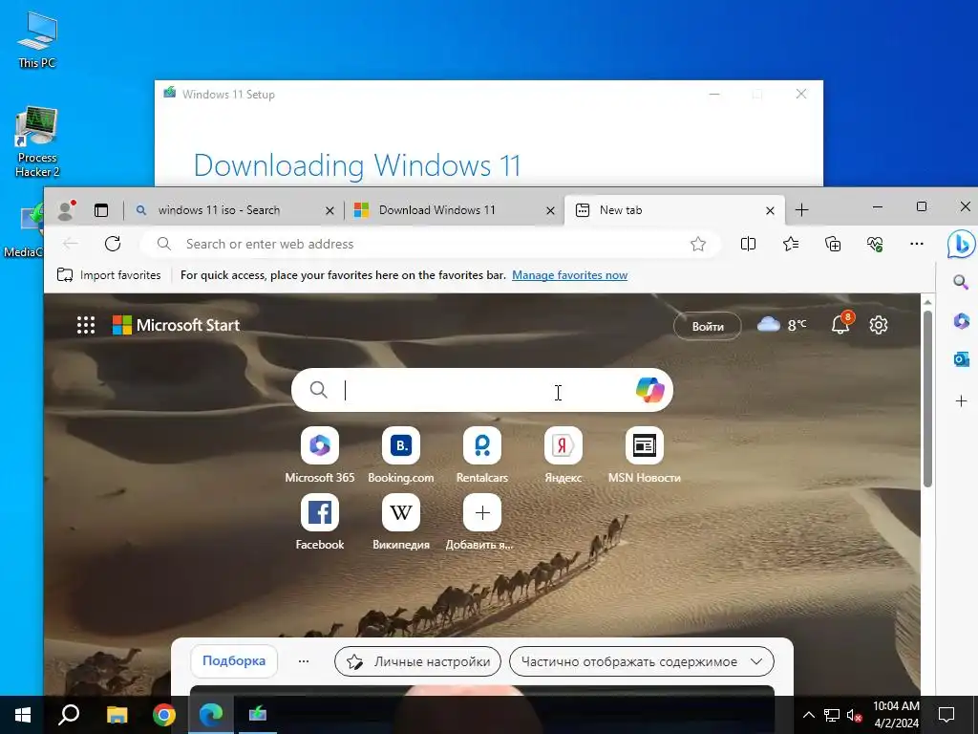Image resolution: width=978 pixels, height=734 pixels.
Task: View the weather 8°C widget
Action: pos(781,325)
